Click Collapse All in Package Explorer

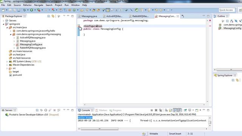49,16
